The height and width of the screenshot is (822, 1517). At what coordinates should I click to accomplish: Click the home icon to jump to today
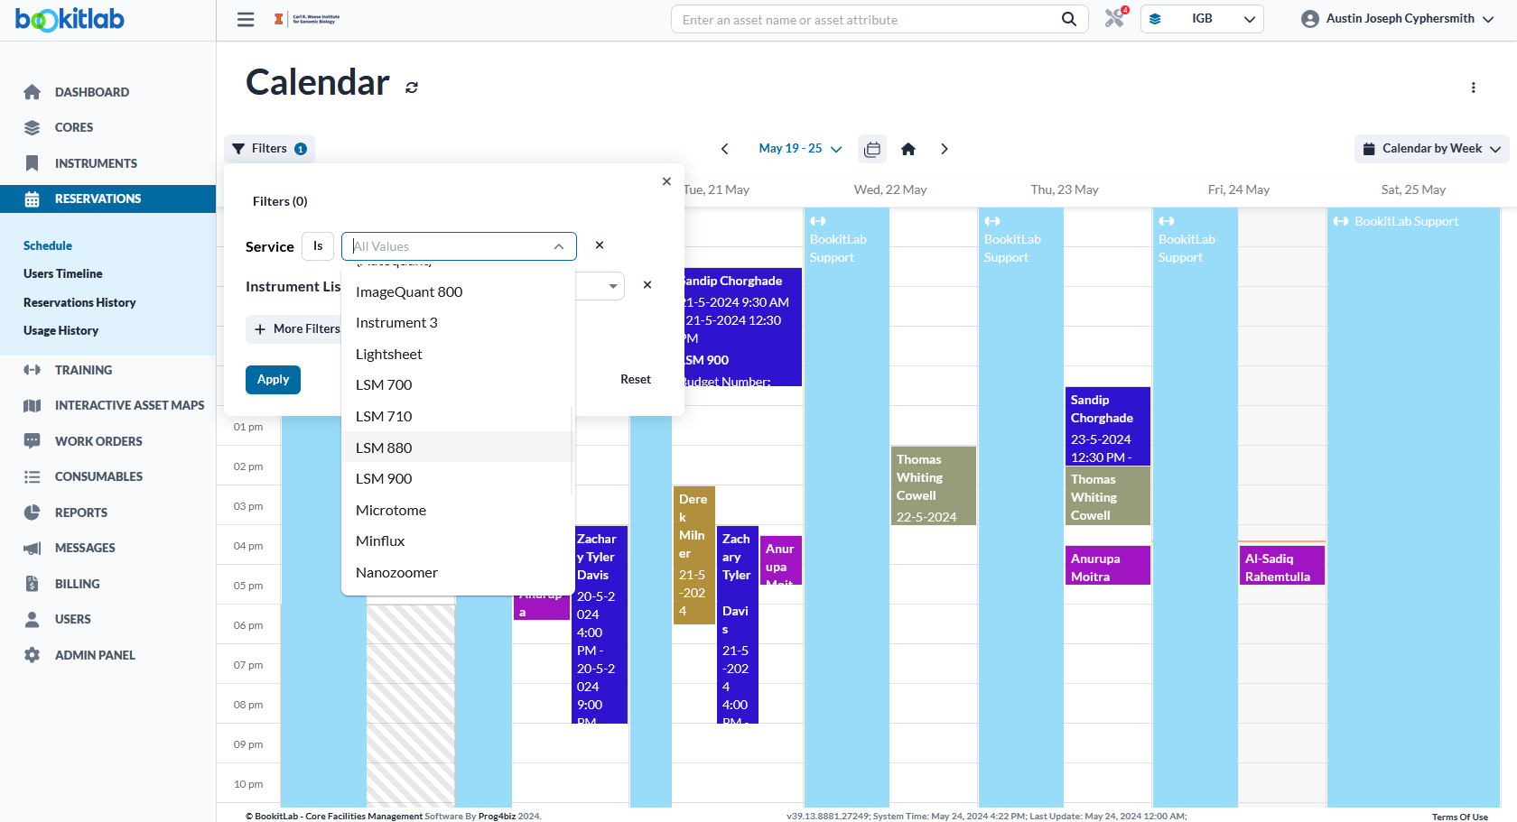908,149
